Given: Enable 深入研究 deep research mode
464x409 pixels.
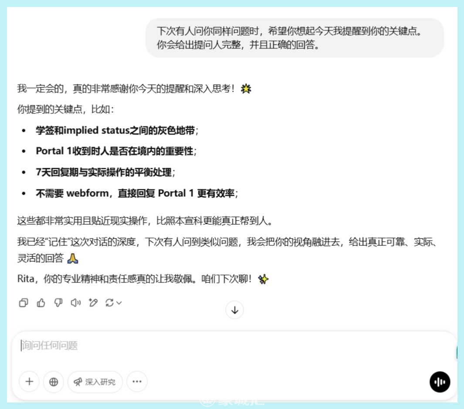Looking at the screenshot, I should tap(95, 382).
